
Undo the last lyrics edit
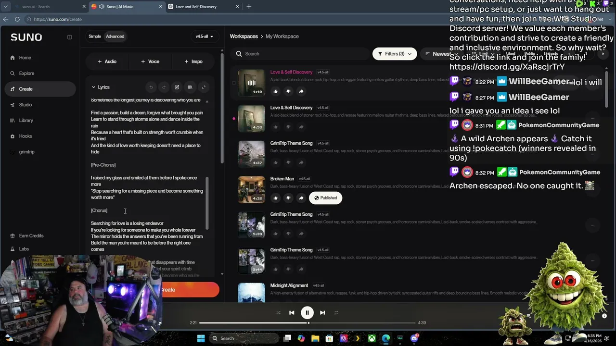[x=151, y=87]
